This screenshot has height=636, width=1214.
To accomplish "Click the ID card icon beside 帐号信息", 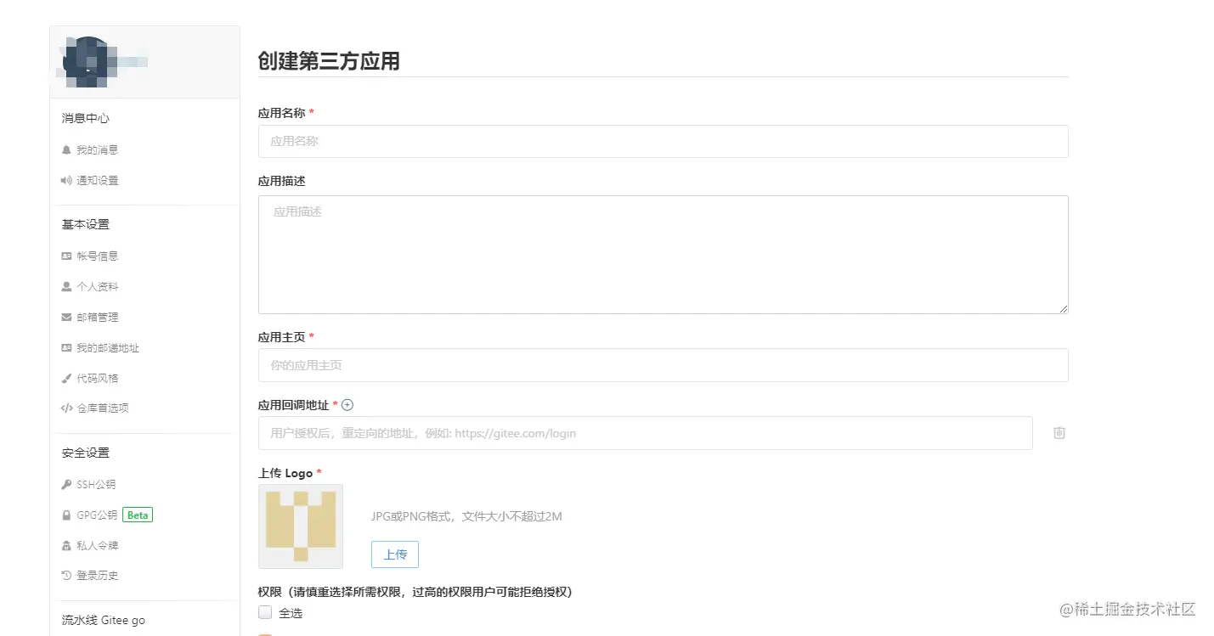I will pos(66,256).
